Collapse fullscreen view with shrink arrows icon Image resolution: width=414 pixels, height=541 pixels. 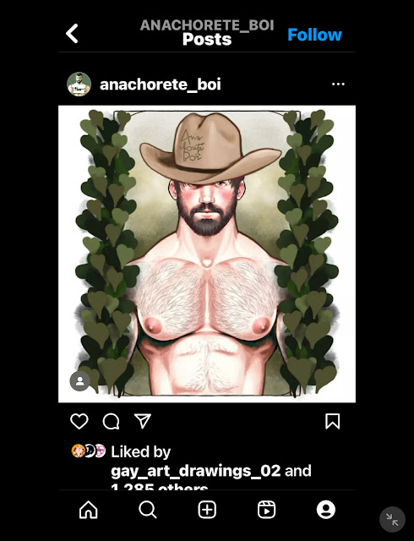pos(392,520)
